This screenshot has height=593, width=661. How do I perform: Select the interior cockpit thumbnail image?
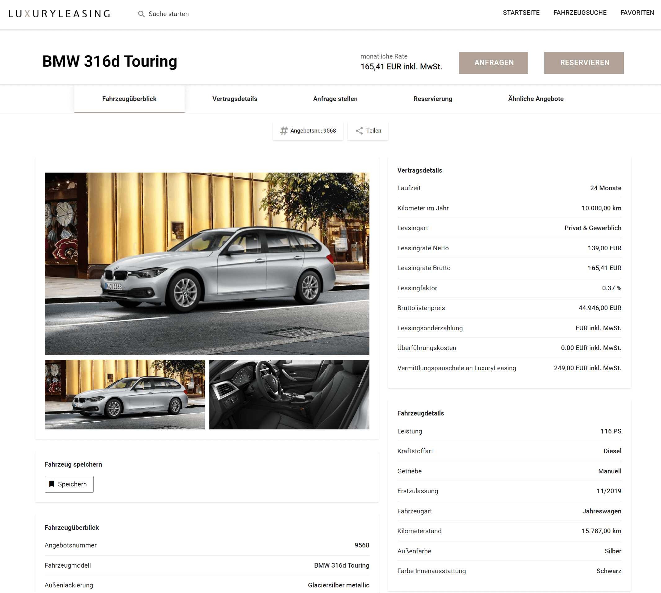click(289, 395)
